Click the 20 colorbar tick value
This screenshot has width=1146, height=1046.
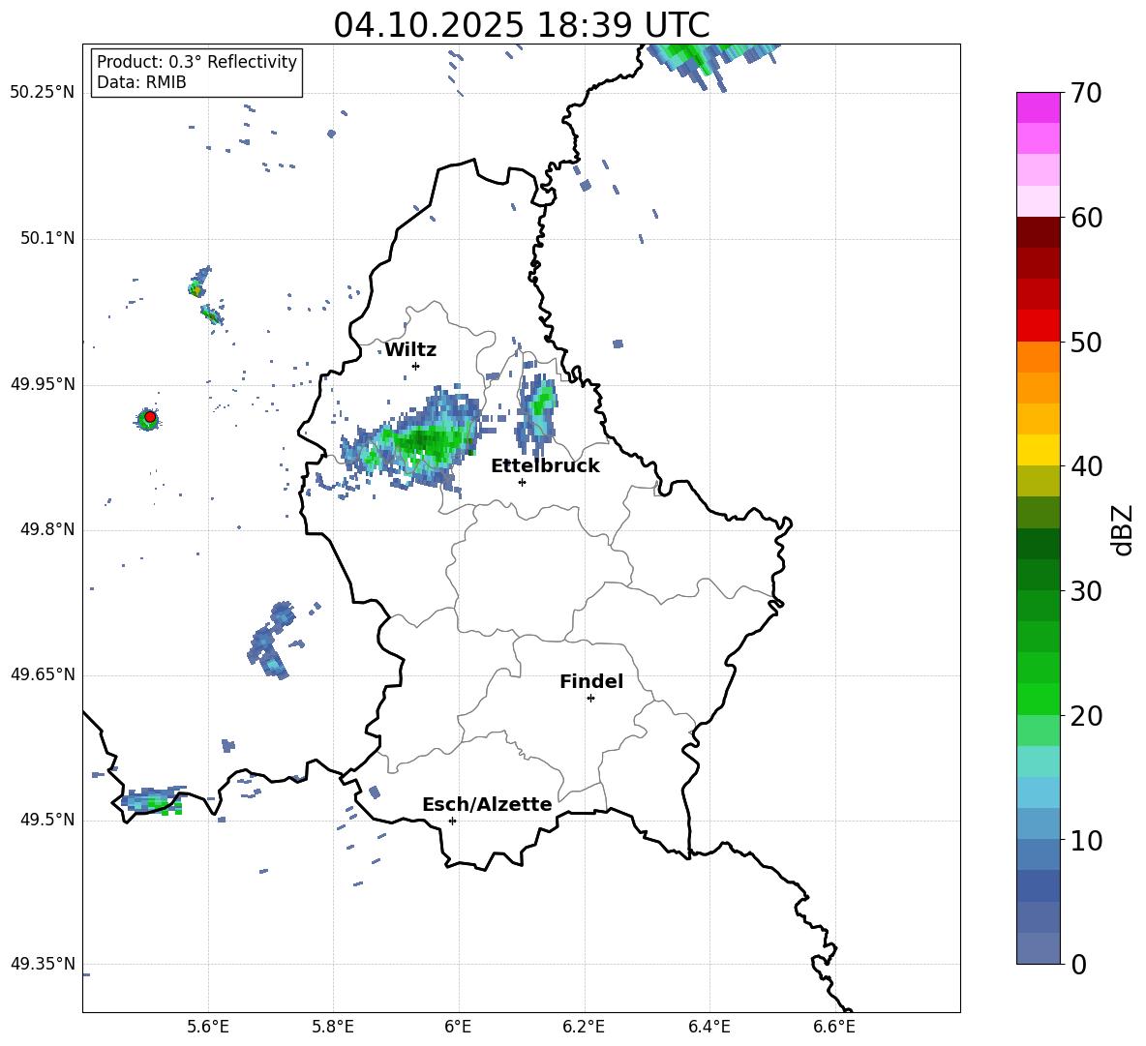[1086, 716]
